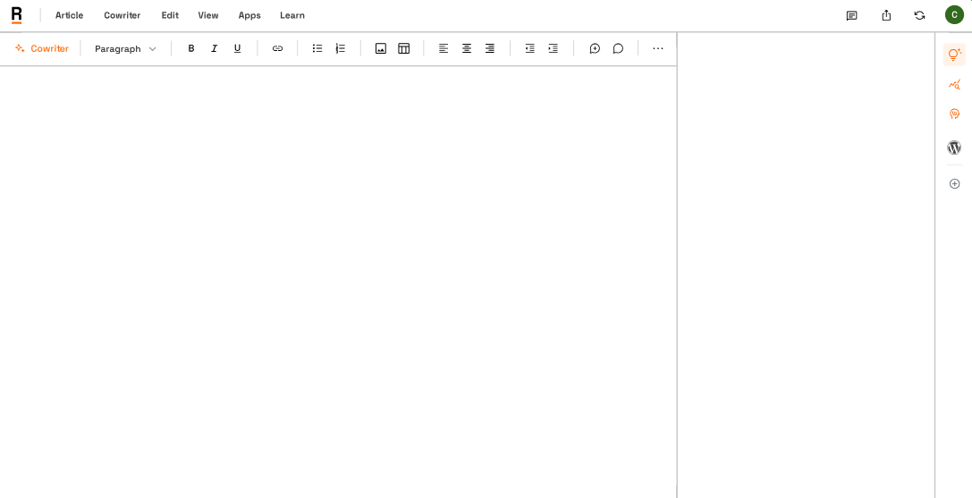The height and width of the screenshot is (498, 972).
Task: Toggle bold formatting
Action: tap(191, 48)
